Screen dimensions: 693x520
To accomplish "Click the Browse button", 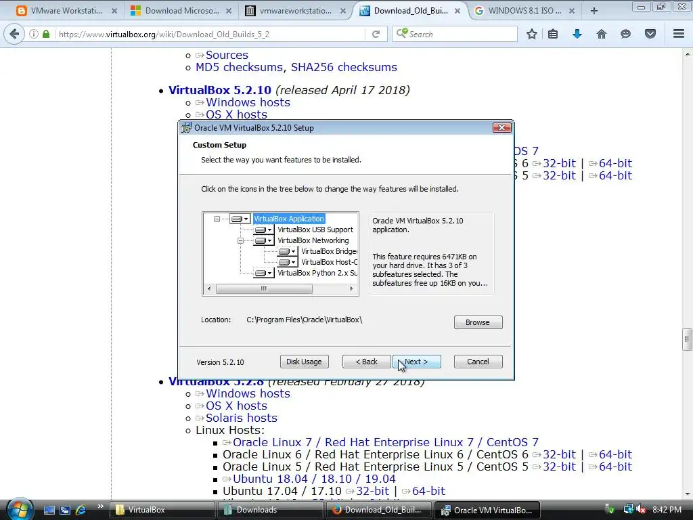I will click(x=478, y=322).
